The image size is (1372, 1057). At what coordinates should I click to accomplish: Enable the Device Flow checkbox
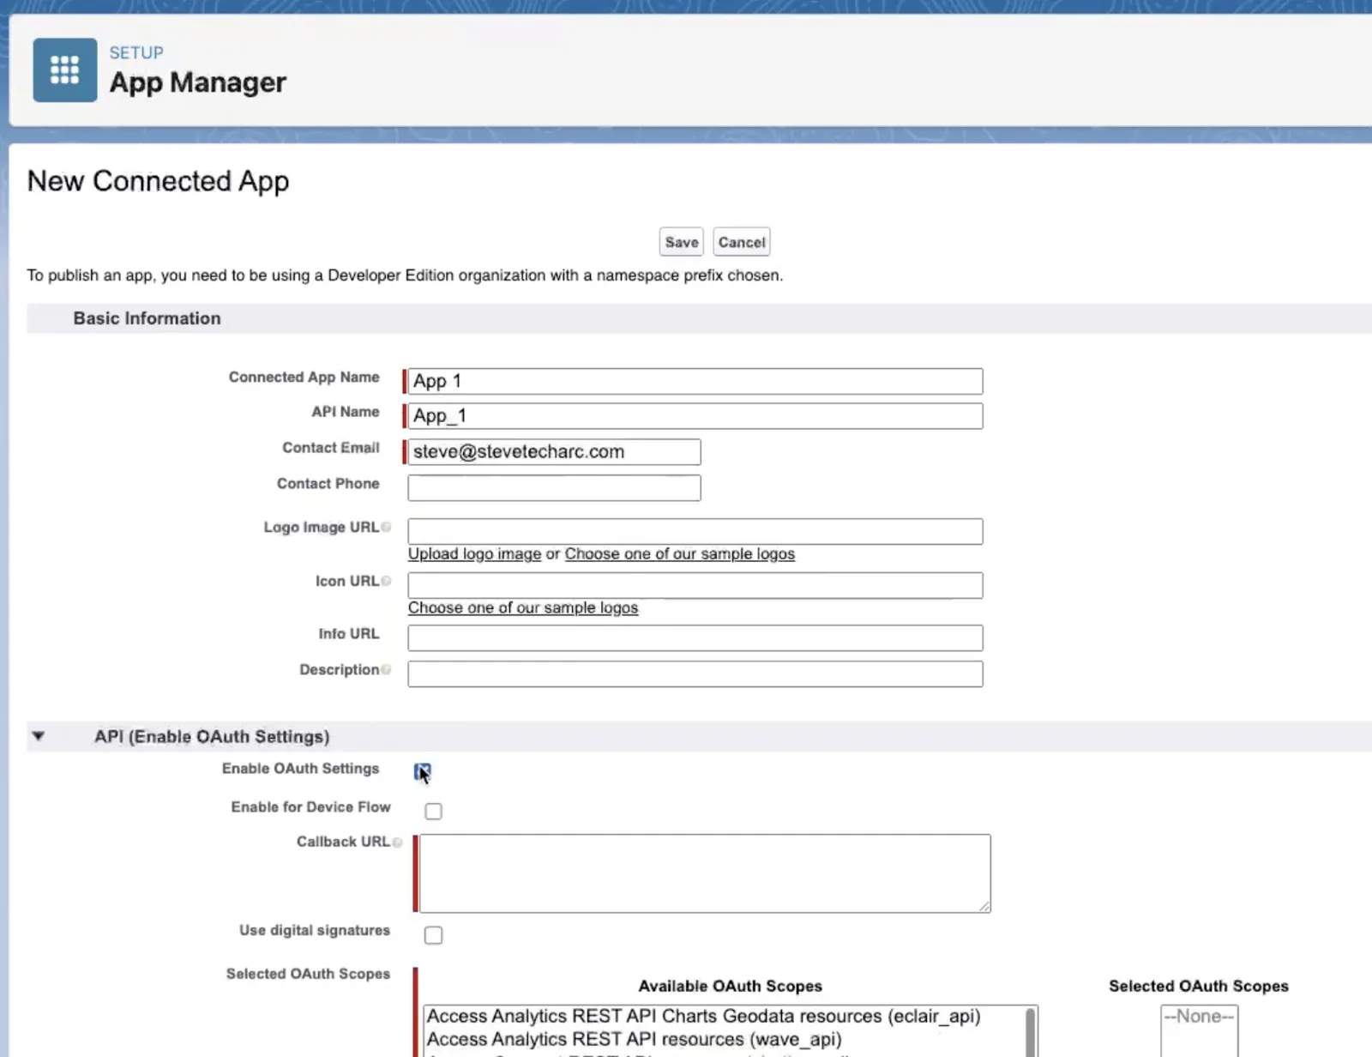tap(434, 811)
